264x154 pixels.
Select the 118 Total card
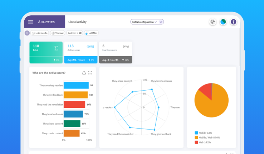point(46,52)
